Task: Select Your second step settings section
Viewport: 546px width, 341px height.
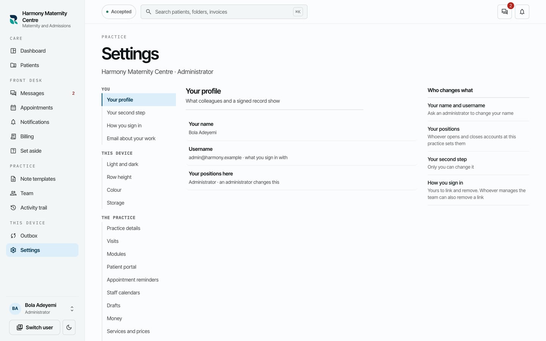Action: [x=139, y=113]
